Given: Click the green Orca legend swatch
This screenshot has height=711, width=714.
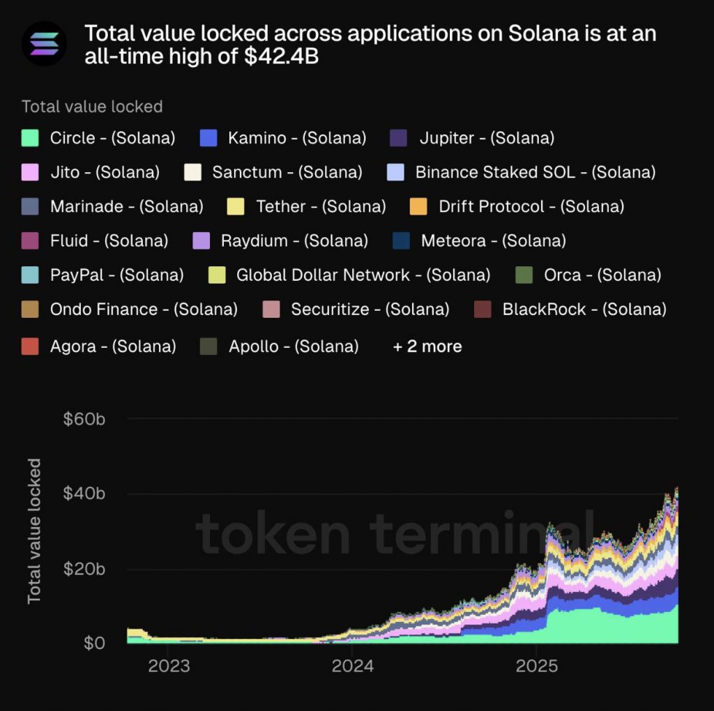Looking at the screenshot, I should click(x=524, y=275).
